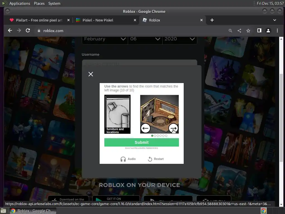Click the furniture and locations reference image

tap(117, 114)
